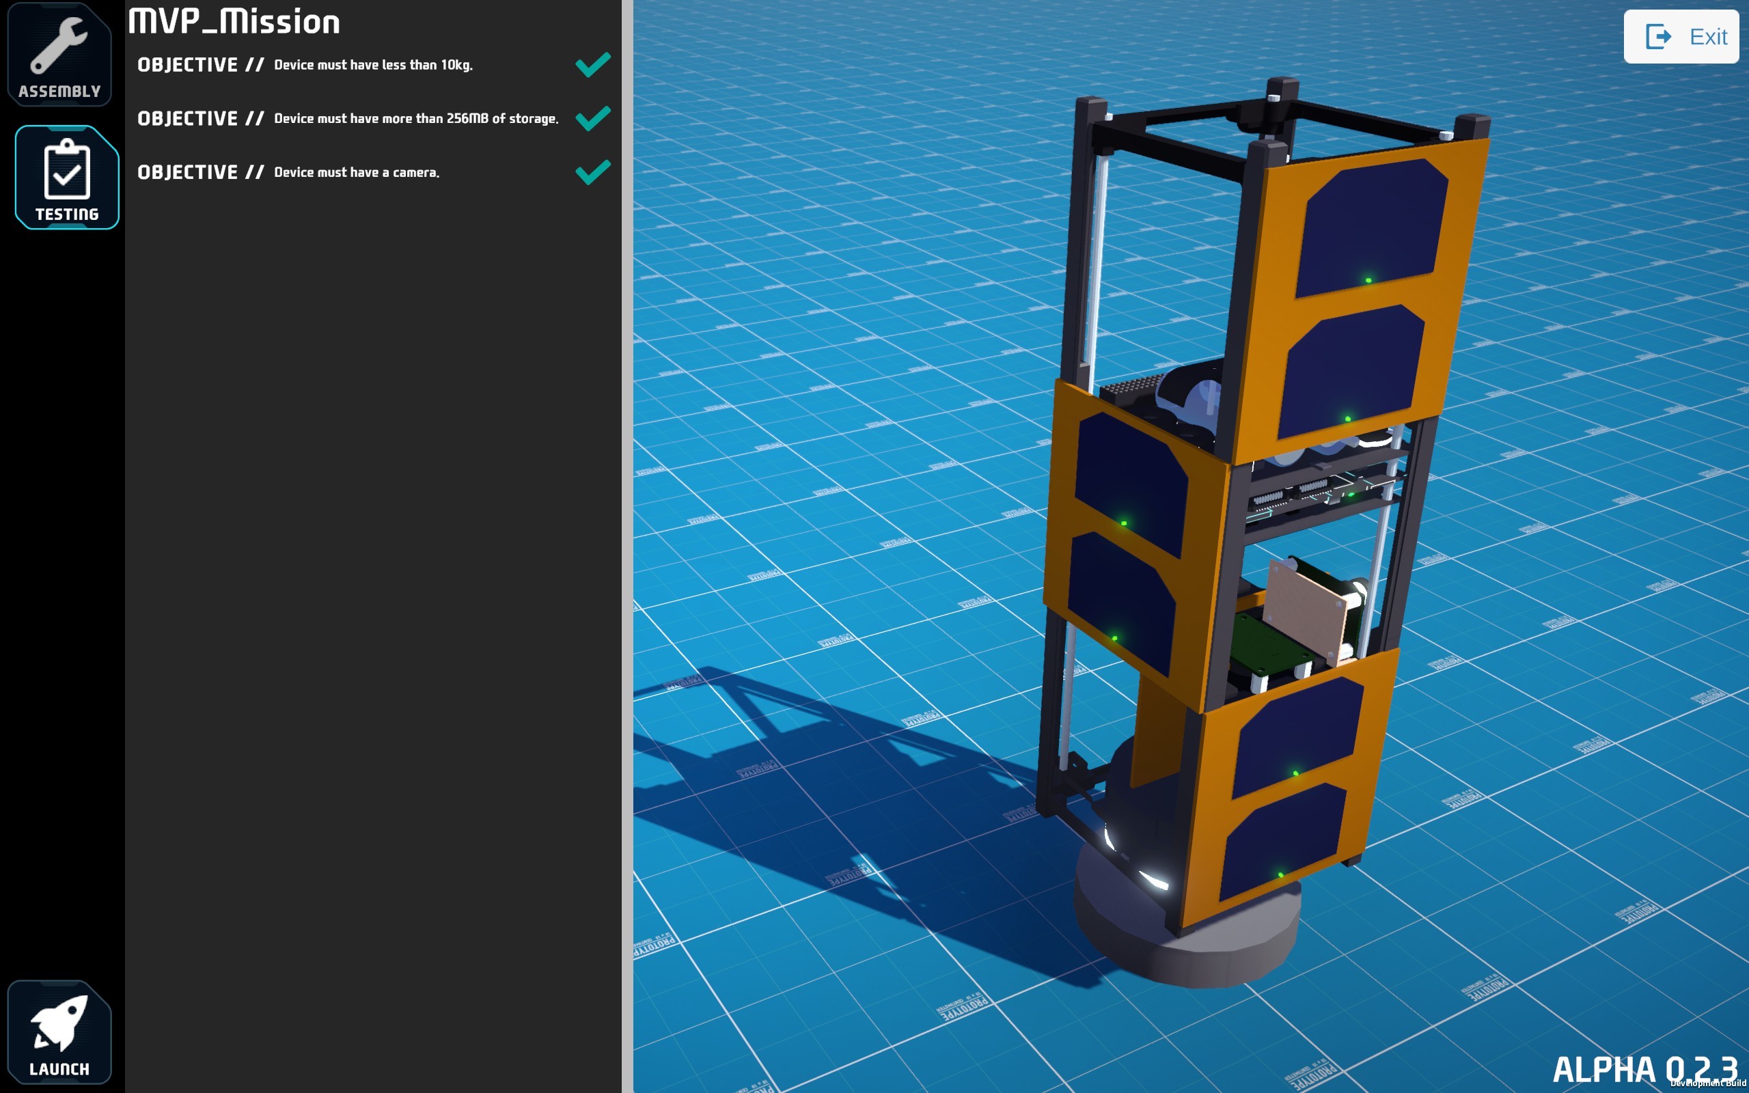1749x1093 pixels.
Task: Select the rocket graphic above the Launch label
Action: tap(61, 1019)
